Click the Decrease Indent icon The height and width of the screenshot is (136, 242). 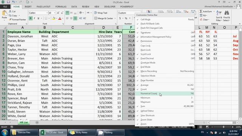coord(81,19)
